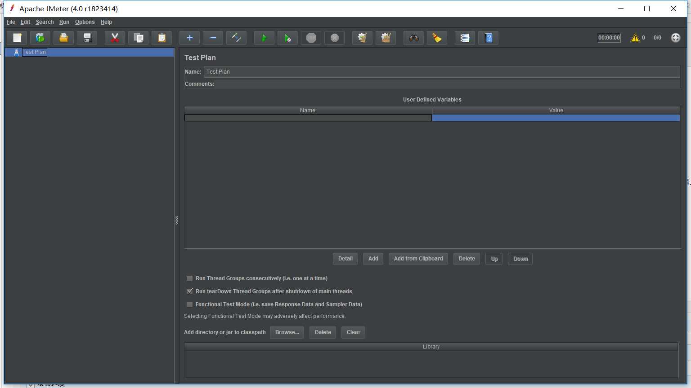Click the Value column header
This screenshot has height=388, width=691.
click(x=556, y=110)
